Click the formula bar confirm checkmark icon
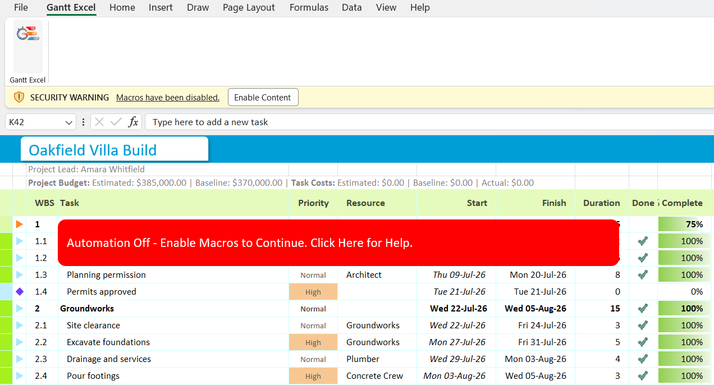The image size is (714, 385). click(116, 122)
